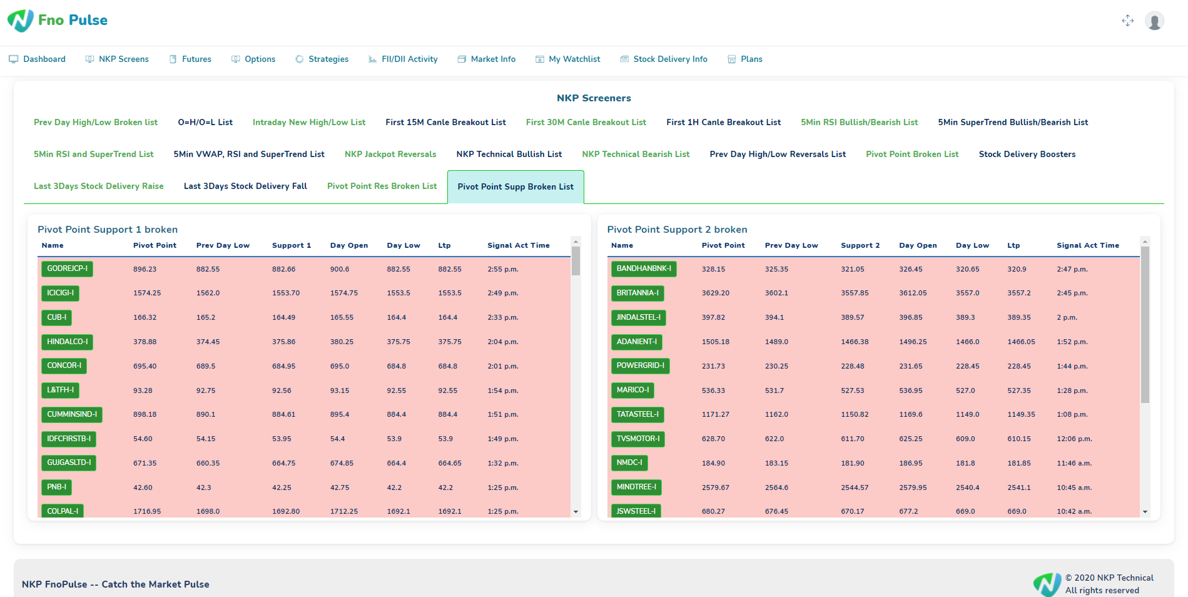Click the Options menu icon

tap(235, 59)
